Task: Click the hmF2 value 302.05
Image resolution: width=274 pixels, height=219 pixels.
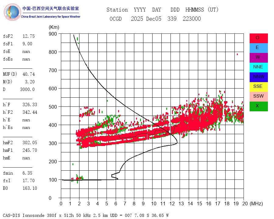Action: (30, 143)
